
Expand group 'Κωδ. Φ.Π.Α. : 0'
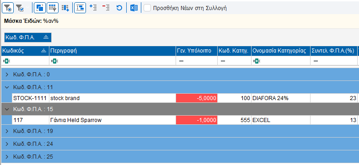click(7, 75)
